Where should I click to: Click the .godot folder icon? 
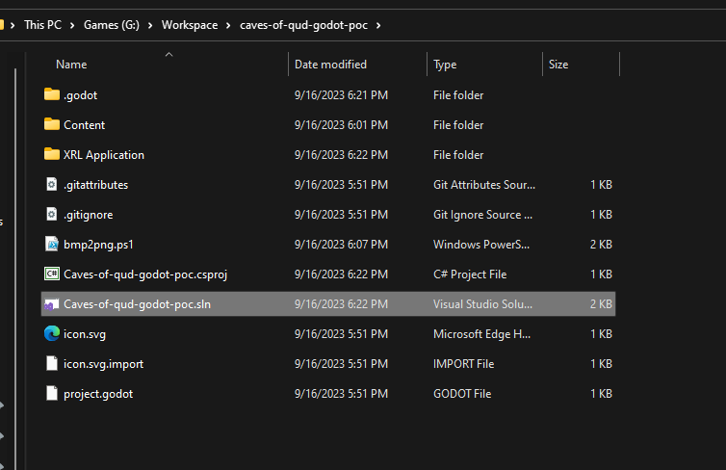pos(52,94)
